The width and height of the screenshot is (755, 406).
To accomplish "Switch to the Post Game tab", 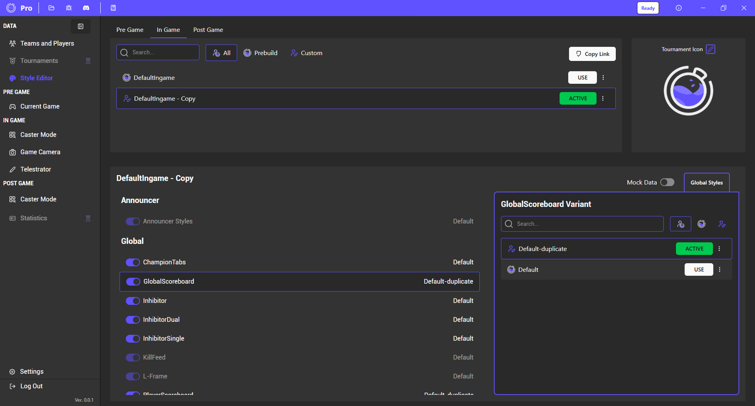I will [208, 30].
